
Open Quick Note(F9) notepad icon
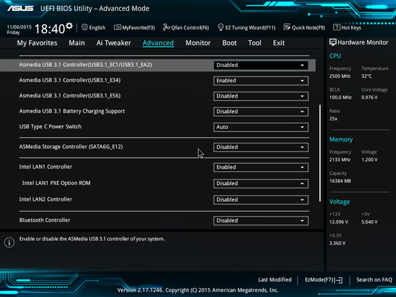coord(287,27)
